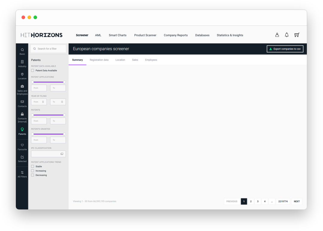Screen dimensions: 323x231
Task: Go to the Screener menu item
Action: coord(82,35)
